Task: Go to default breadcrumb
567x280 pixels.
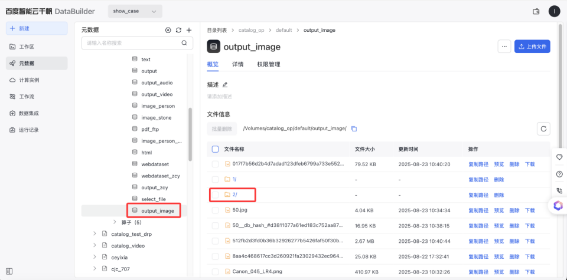Action: [x=284, y=30]
